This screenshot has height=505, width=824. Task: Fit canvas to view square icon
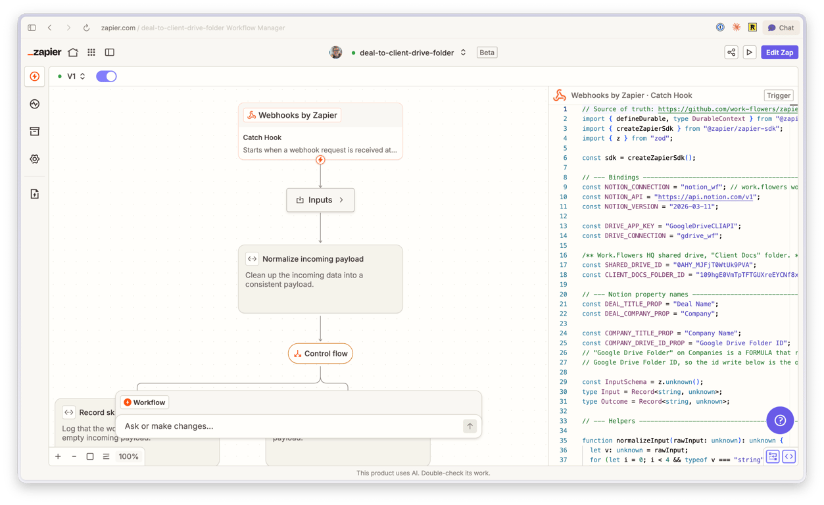point(90,456)
